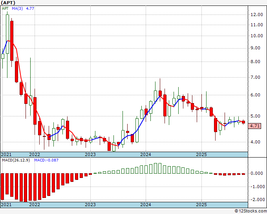Click the (APT) chart title
The height and width of the screenshot is (214, 267).
tap(8, 3)
